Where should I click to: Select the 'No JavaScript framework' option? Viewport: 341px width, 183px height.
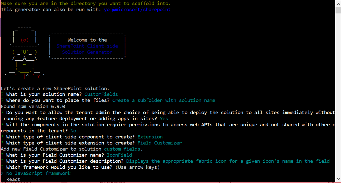point(38,173)
